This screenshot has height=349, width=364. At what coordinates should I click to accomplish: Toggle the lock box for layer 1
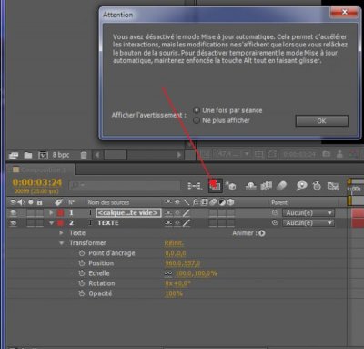coord(40,213)
